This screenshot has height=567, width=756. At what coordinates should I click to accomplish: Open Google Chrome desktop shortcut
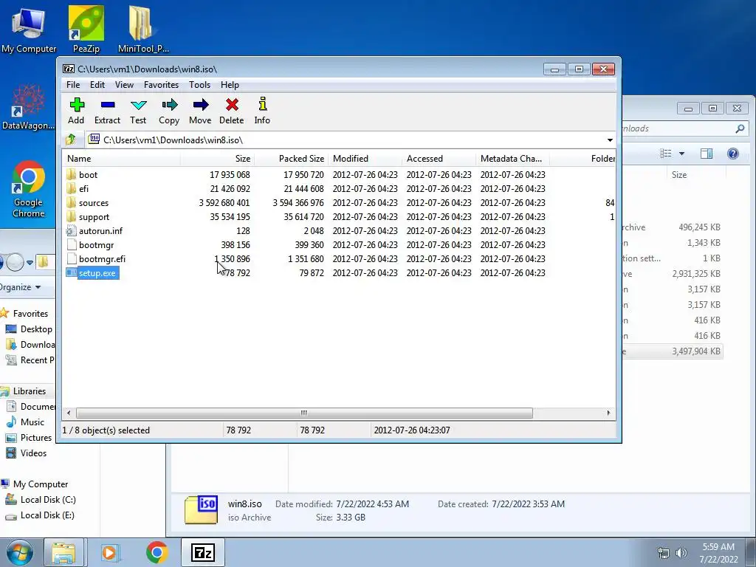coord(29,189)
